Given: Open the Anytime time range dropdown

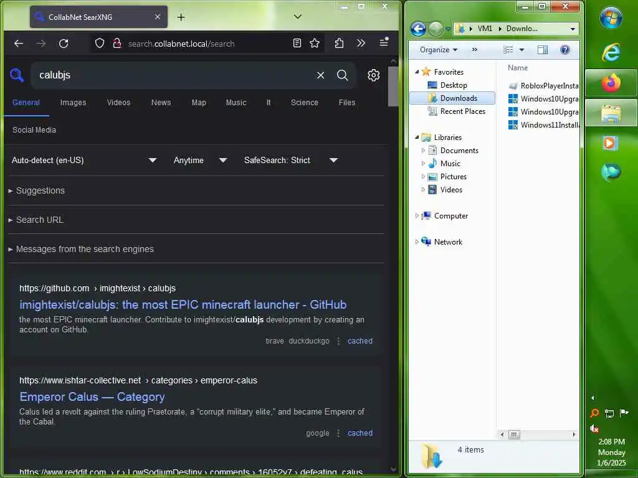Looking at the screenshot, I should tap(200, 160).
